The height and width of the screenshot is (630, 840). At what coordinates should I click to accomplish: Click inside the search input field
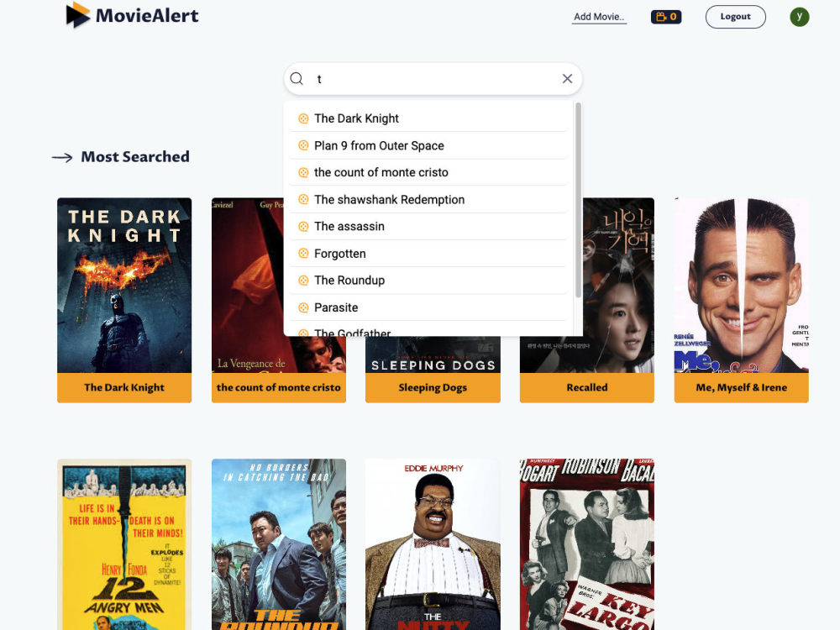pos(433,79)
